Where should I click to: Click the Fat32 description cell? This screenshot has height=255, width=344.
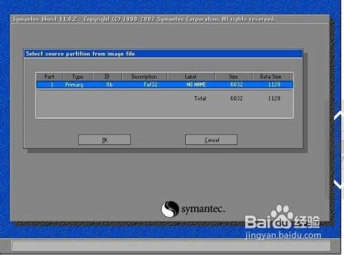151,85
